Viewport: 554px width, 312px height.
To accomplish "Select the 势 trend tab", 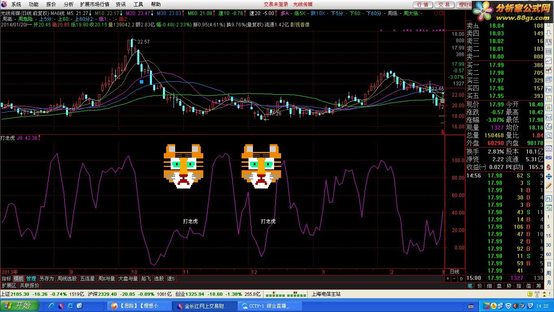I will click(509, 286).
